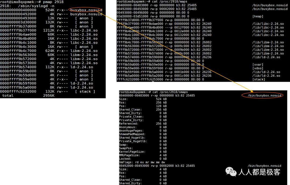The width and height of the screenshot is (290, 185).
Task: Click the 'Shared_Clean: 256 kB' line
Action: (143, 109)
